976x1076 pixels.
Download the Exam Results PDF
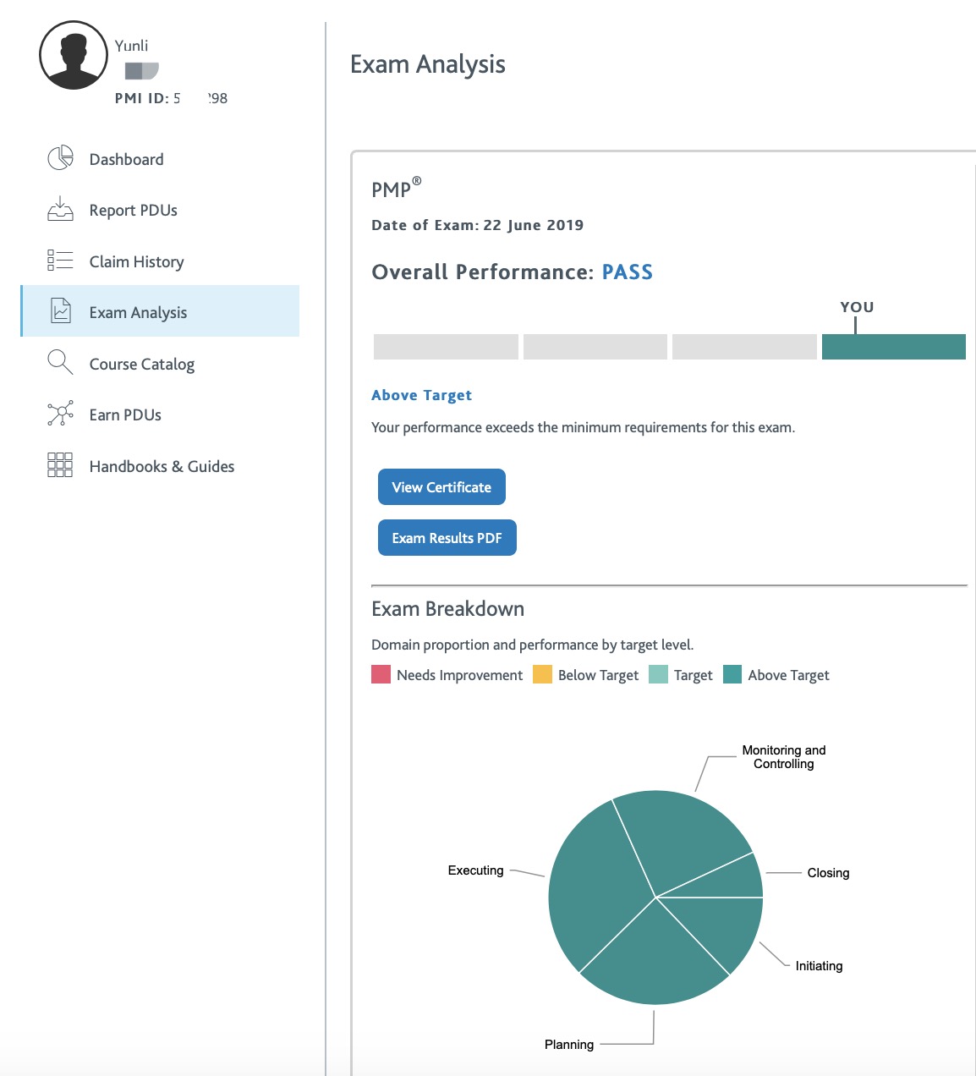[x=447, y=538]
